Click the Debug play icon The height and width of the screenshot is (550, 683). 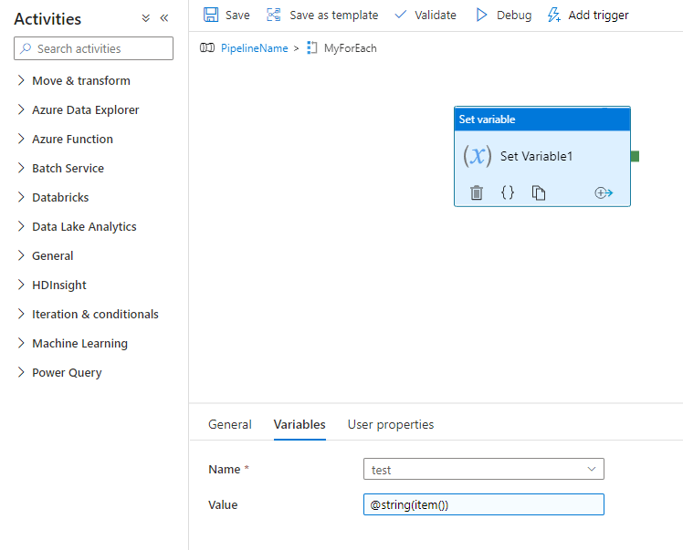point(481,15)
